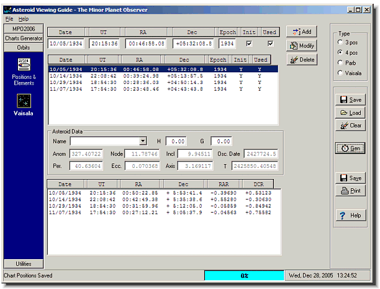380x289 pixels.
Task: Switch to Orbits sidebar section
Action: [24, 48]
